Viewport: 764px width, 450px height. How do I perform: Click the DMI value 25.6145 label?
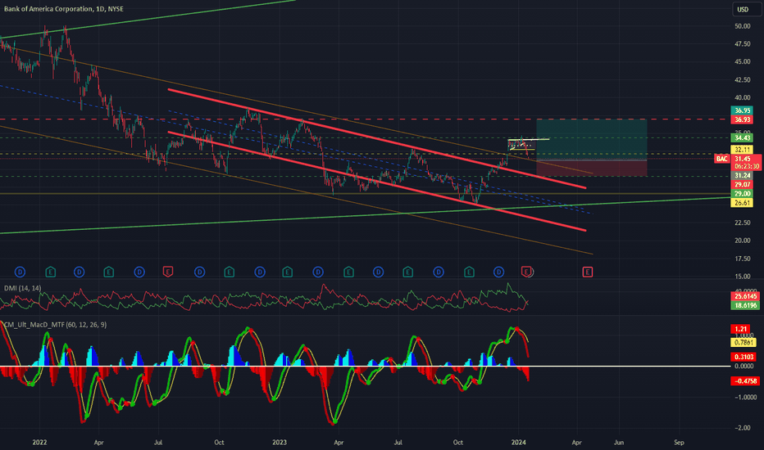(745, 296)
